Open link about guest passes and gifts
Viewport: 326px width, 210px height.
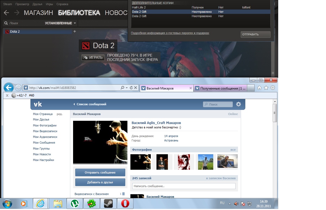[170, 33]
